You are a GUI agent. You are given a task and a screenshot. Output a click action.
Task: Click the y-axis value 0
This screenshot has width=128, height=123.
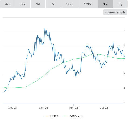(x=124, y=102)
